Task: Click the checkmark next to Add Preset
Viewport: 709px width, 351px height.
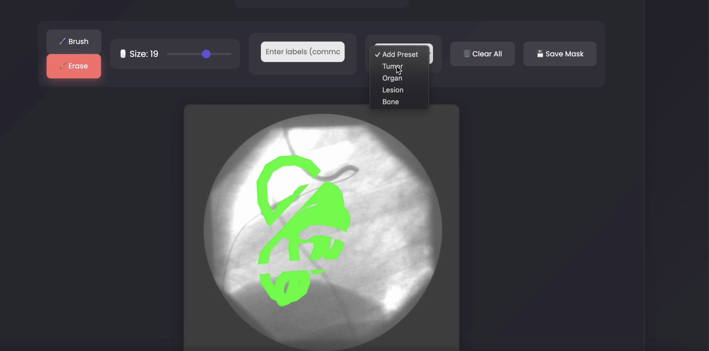Action: [x=378, y=54]
